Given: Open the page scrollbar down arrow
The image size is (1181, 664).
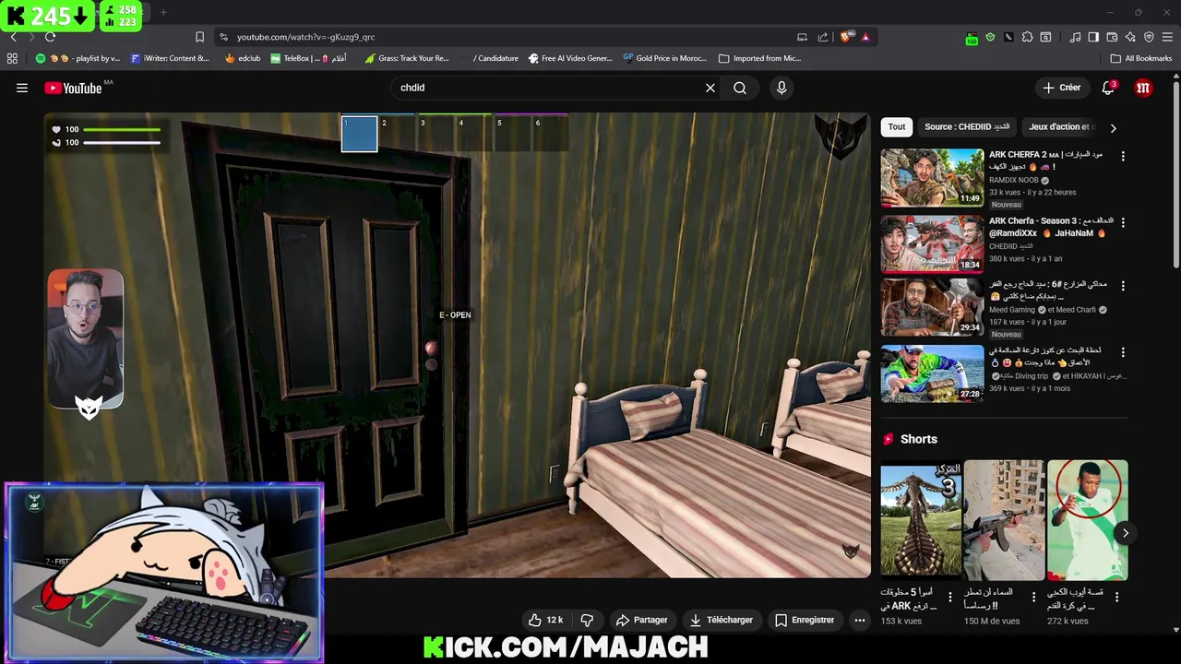Looking at the screenshot, I should pos(1175,630).
